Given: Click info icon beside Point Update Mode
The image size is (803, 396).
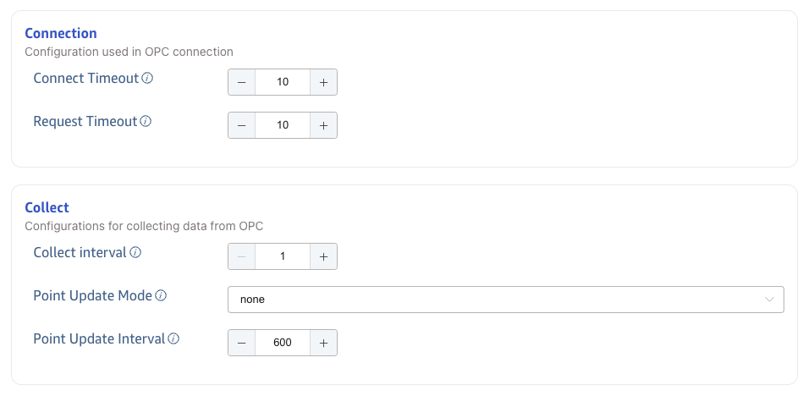Looking at the screenshot, I should pos(161,296).
